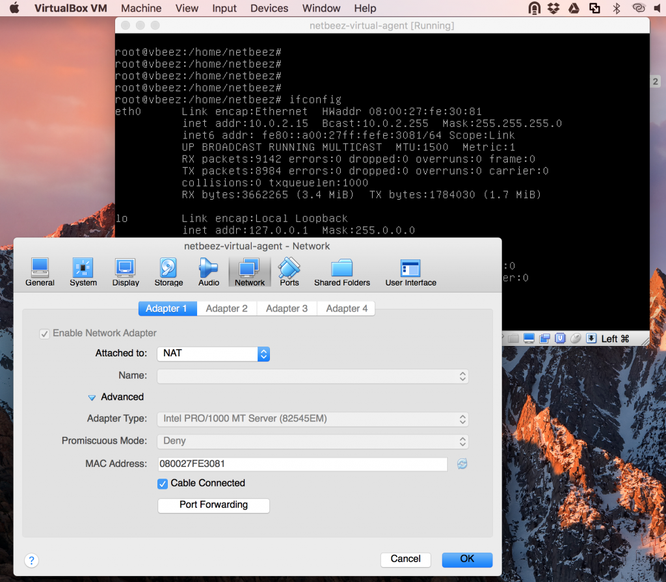Click the Port Forwarding button
666x582 pixels.
tap(213, 505)
